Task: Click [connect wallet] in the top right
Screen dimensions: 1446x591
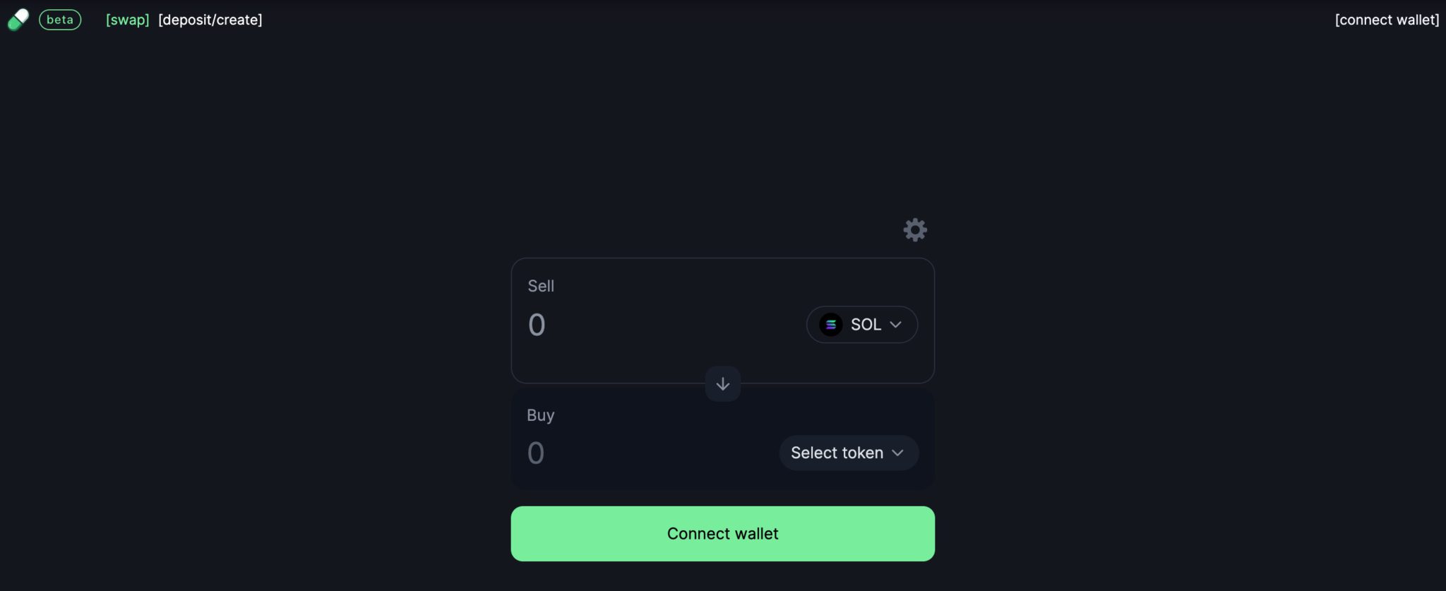Action: [x=1387, y=20]
